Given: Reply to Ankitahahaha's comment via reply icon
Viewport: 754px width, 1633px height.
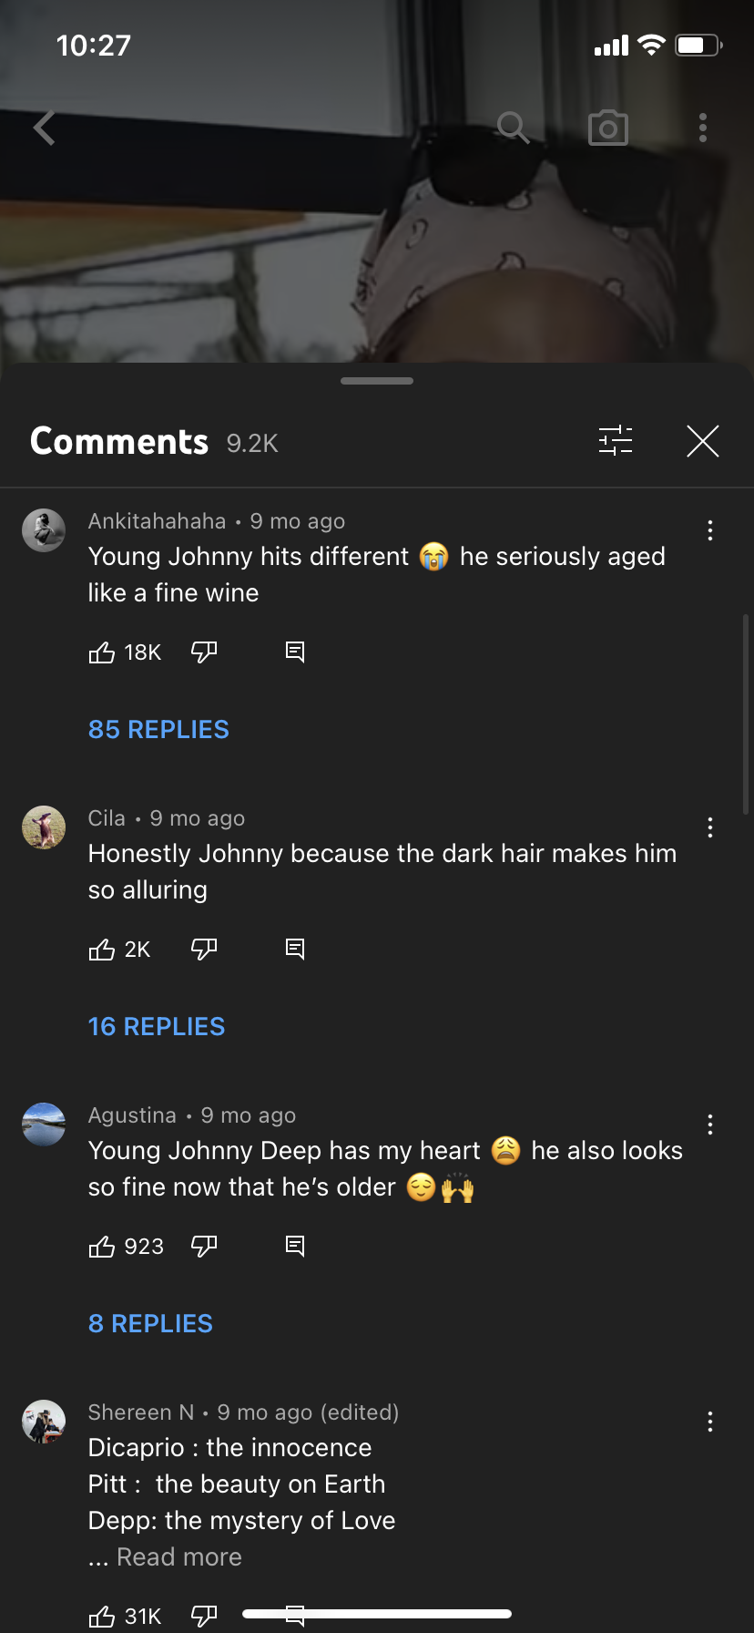Looking at the screenshot, I should pyautogui.click(x=295, y=652).
